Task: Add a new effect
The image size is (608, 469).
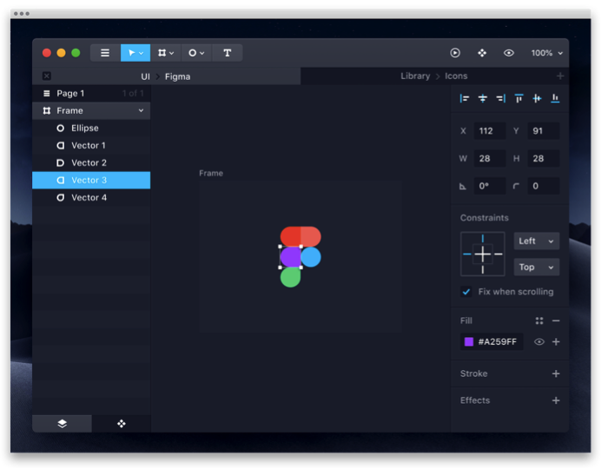Action: pyautogui.click(x=556, y=401)
